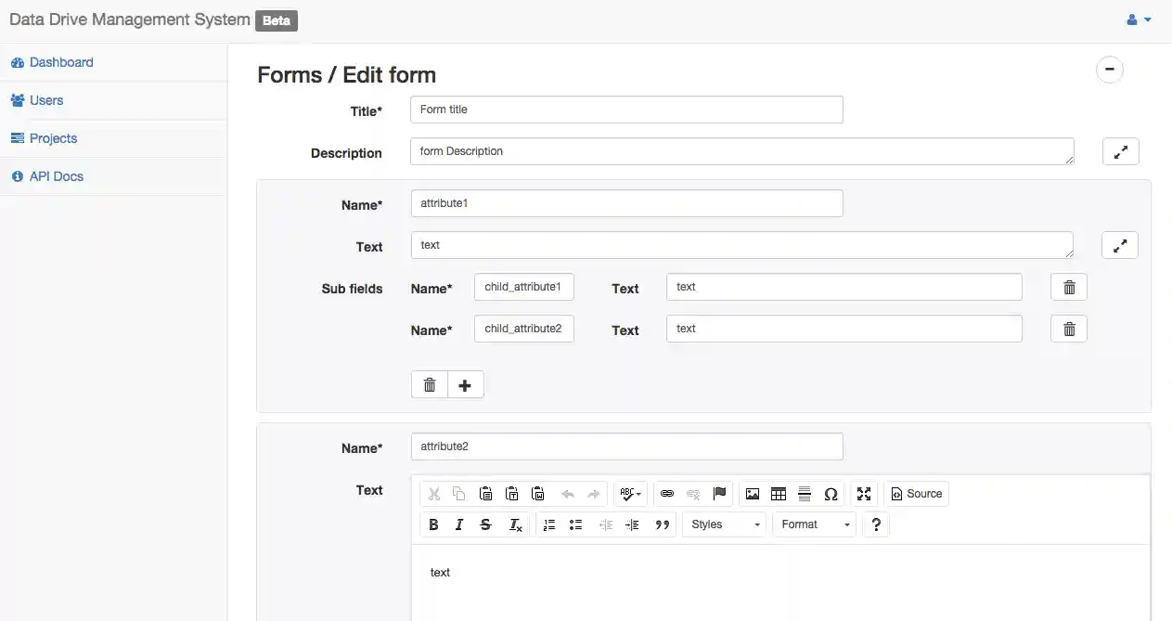The image size is (1172, 621).
Task: Maximize the rich text editor
Action: pos(864,493)
